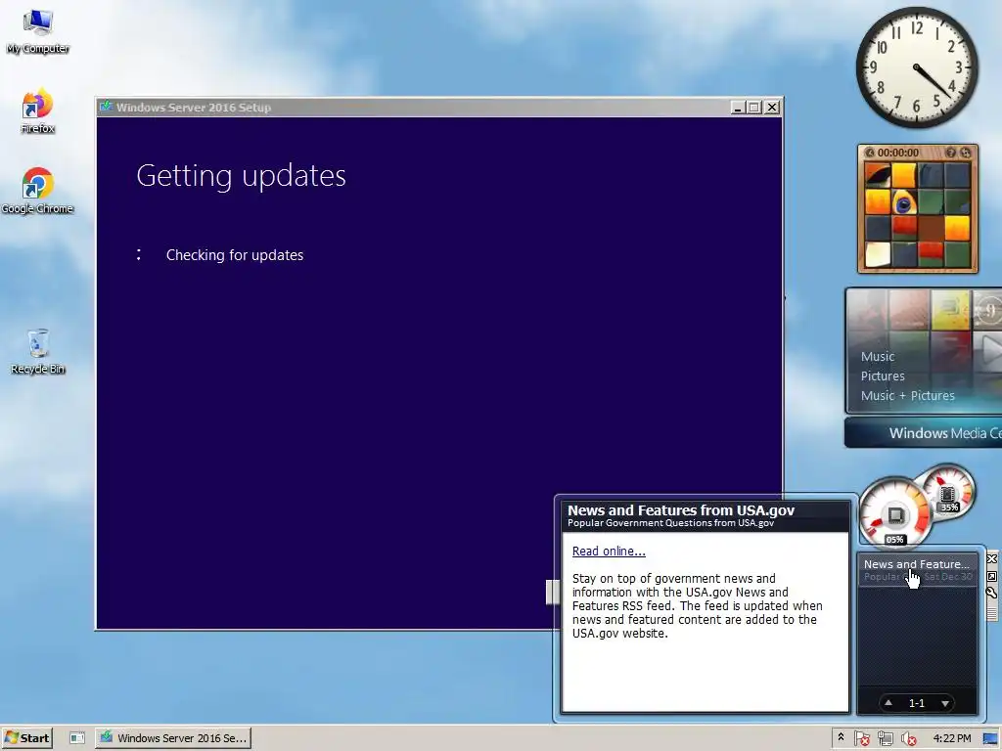
Task: Select the News and Feature headline item
Action: coord(917,570)
